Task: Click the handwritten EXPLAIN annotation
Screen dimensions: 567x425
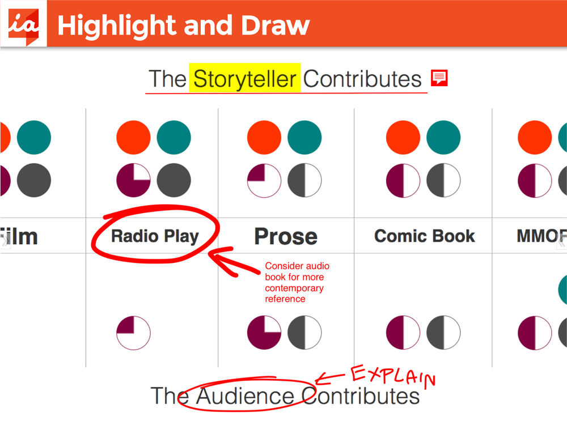Action: pyautogui.click(x=393, y=376)
